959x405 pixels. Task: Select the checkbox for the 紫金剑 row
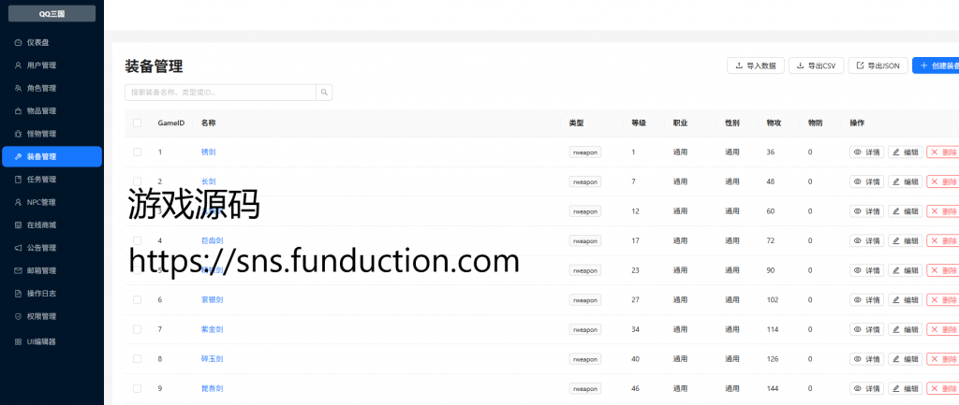(137, 329)
